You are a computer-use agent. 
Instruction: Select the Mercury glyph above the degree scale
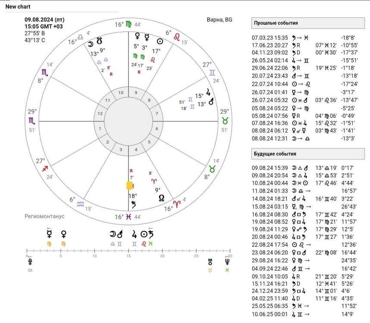click(x=49, y=234)
